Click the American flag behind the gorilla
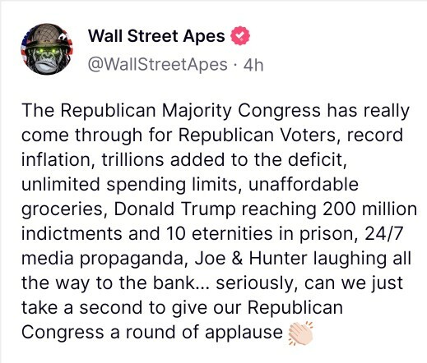This screenshot has width=427, height=363. (x=26, y=48)
